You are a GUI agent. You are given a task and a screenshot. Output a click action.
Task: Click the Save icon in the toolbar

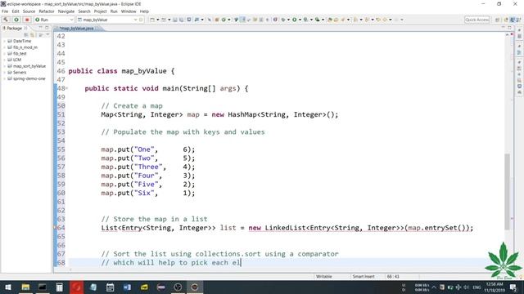pyautogui.click(x=175, y=20)
